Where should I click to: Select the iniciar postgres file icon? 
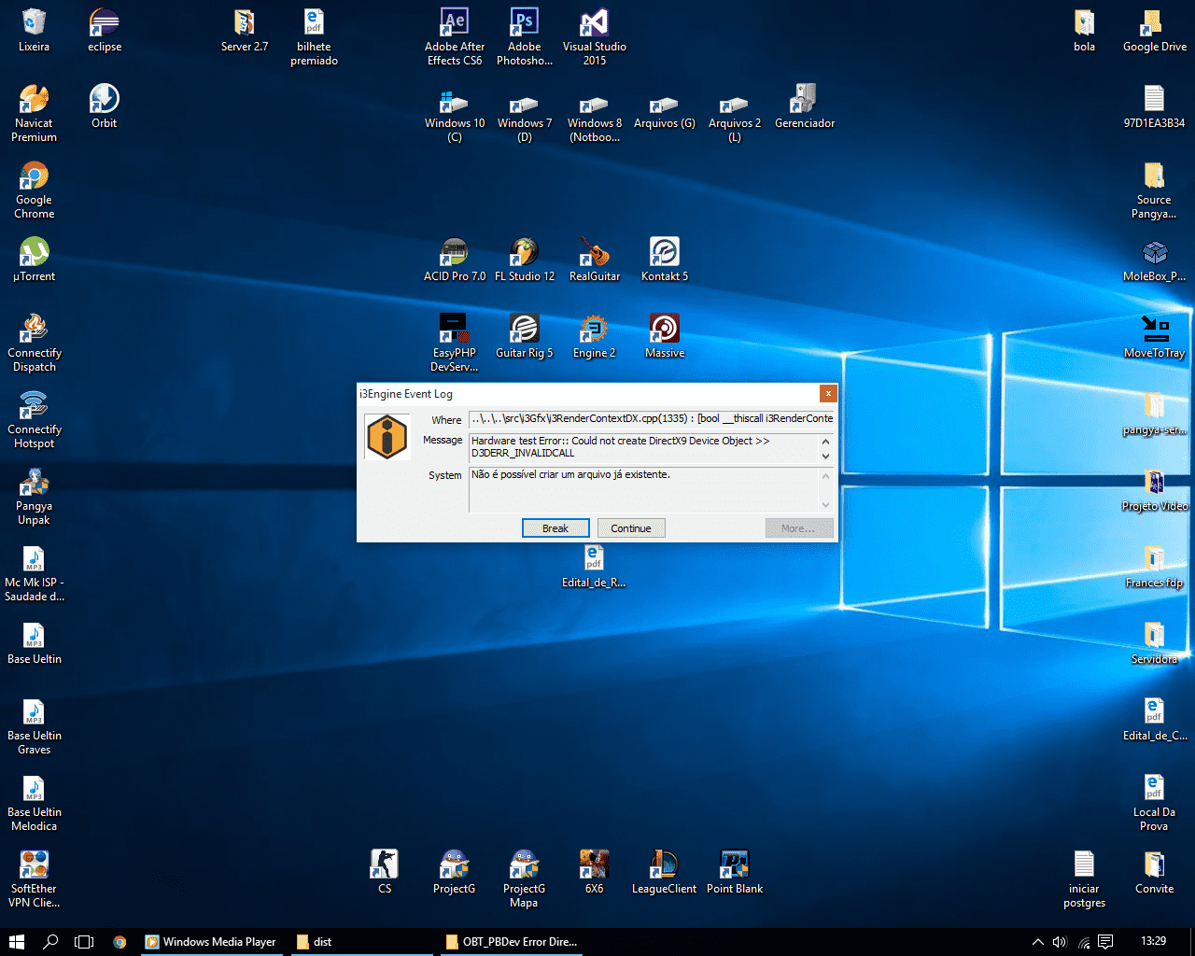click(x=1085, y=879)
